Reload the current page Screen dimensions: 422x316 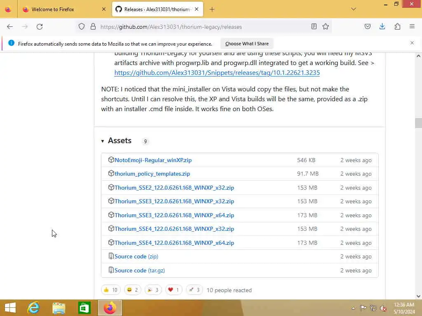[x=40, y=27]
